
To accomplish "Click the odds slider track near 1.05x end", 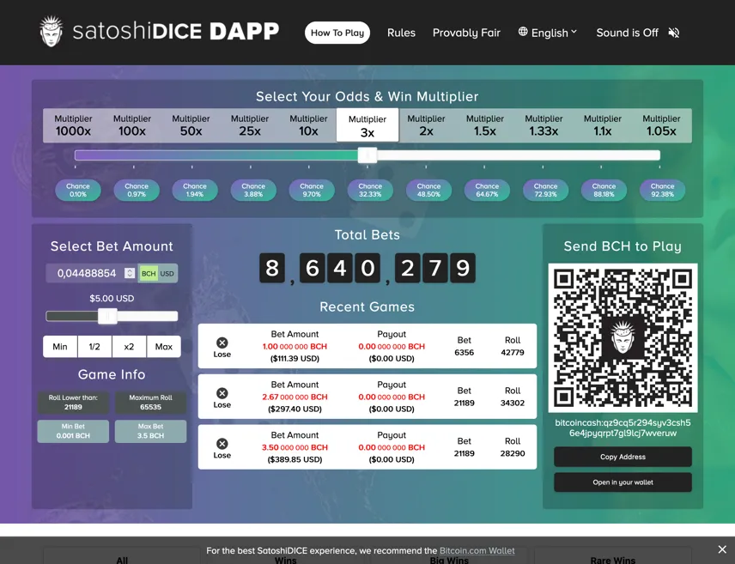I will coord(654,155).
